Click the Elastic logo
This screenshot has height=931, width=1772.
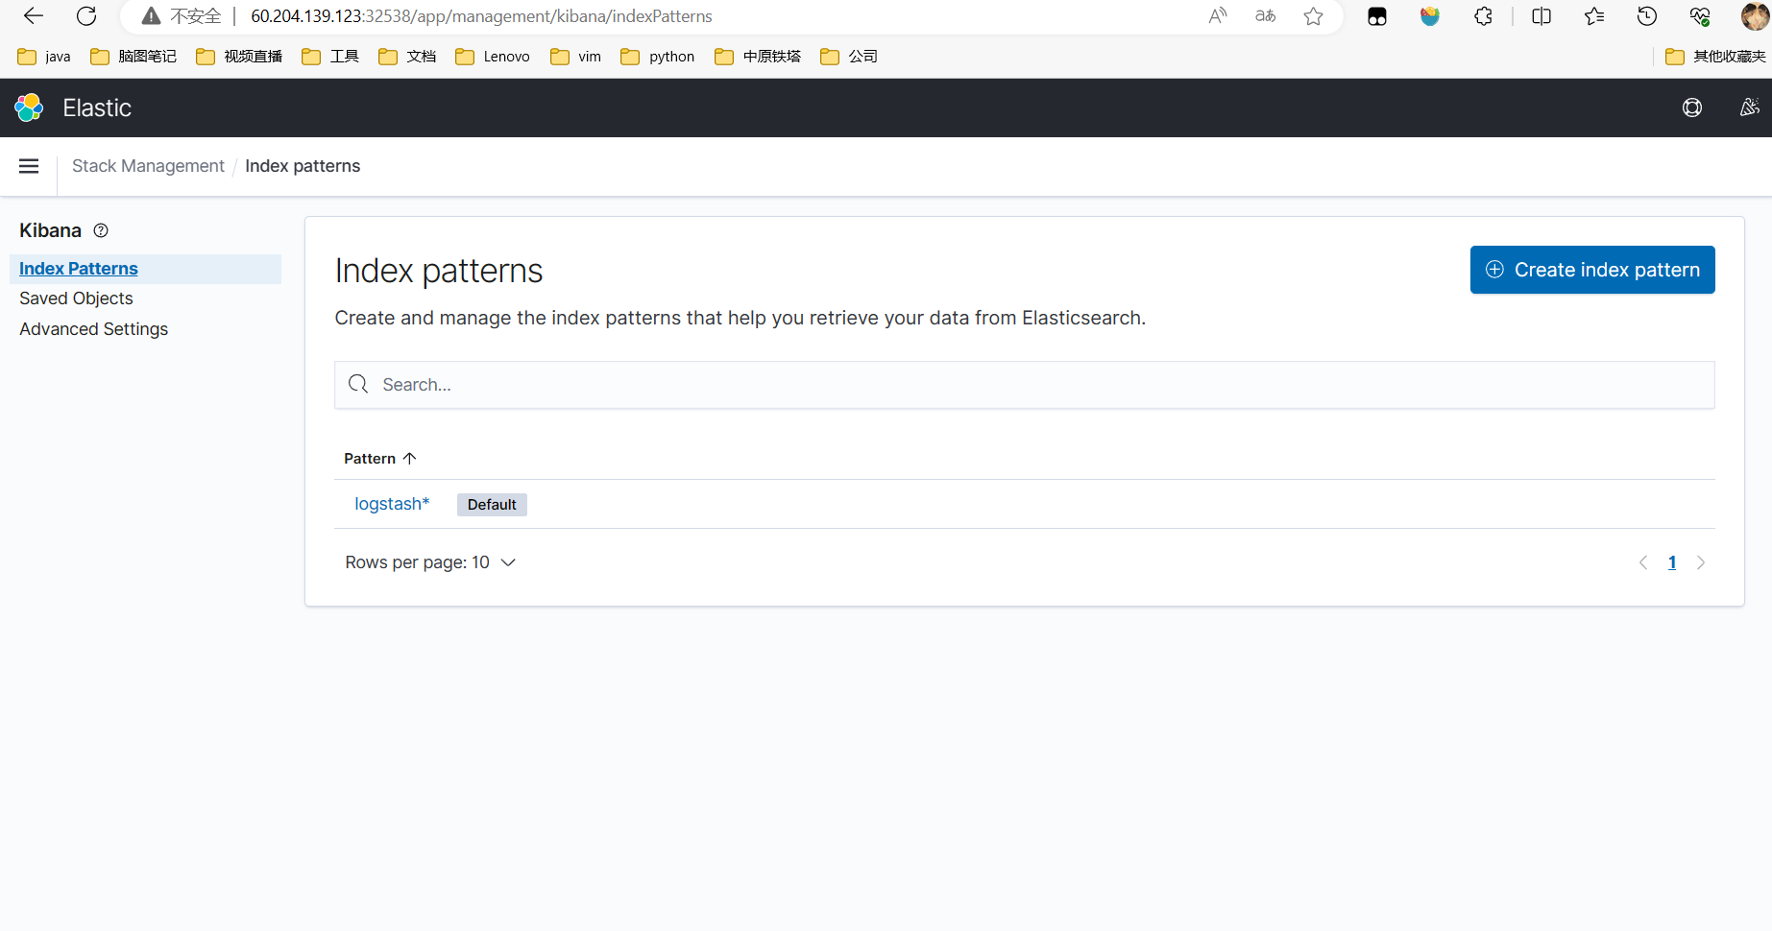29,107
